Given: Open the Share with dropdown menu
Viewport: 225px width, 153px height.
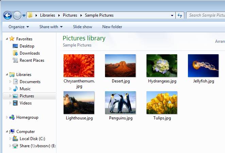Looking at the screenshot, I should (x=51, y=27).
